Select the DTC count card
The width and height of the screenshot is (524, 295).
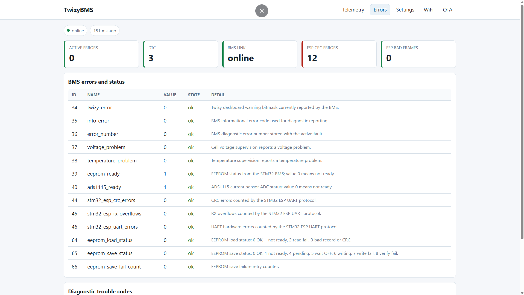[x=180, y=54]
